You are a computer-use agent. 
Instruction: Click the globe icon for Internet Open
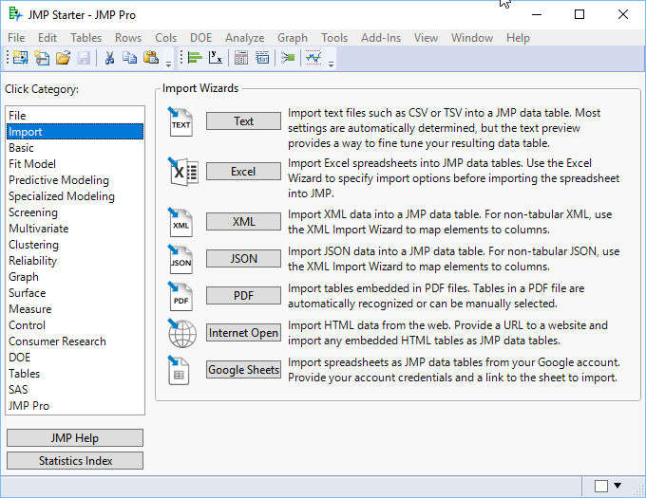pos(181,333)
